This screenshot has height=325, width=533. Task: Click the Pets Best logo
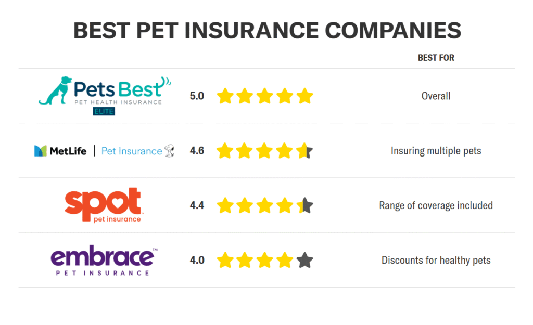(x=105, y=96)
